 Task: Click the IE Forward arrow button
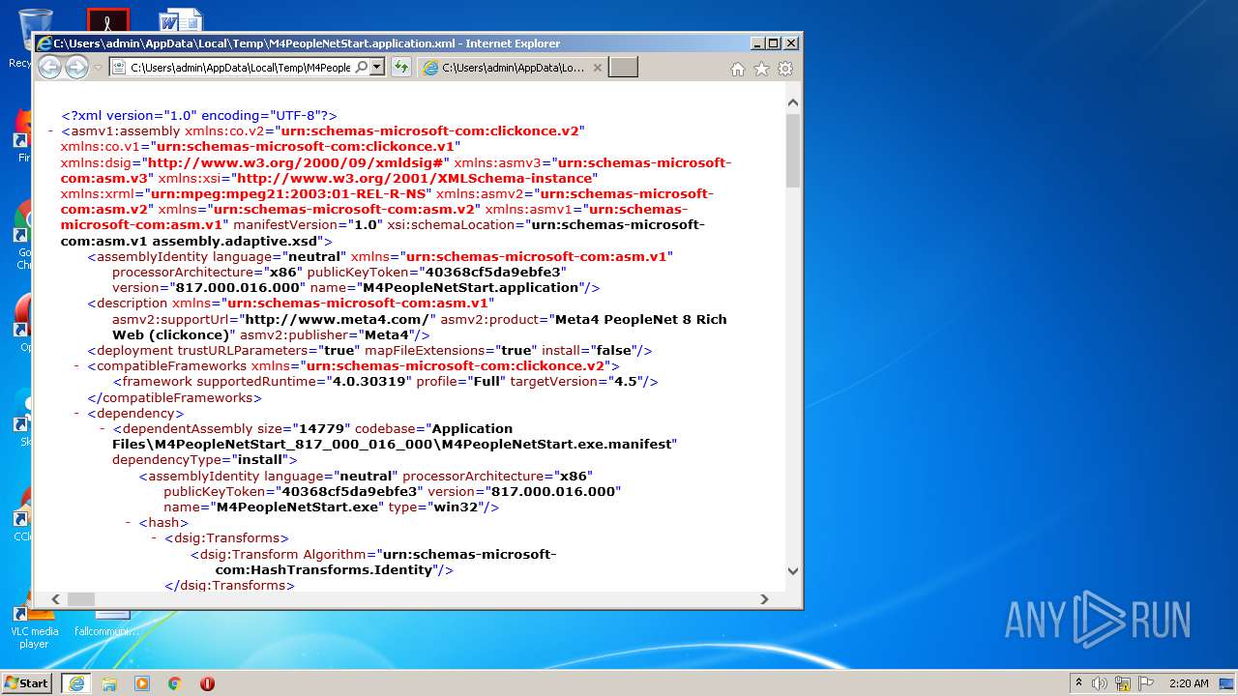pos(76,68)
